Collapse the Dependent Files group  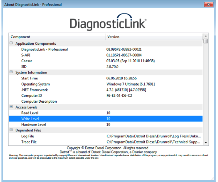tap(11, 130)
